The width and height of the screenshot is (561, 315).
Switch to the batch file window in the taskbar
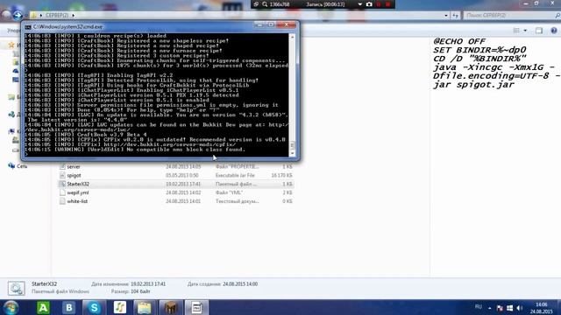coord(196,307)
